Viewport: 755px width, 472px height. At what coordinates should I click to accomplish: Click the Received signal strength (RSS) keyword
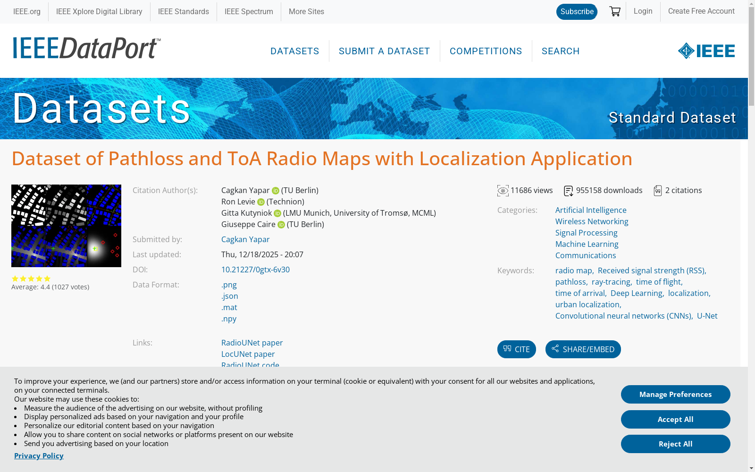coord(651,270)
